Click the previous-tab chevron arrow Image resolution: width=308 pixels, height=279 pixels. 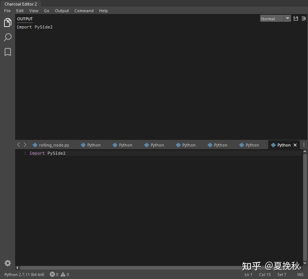pyautogui.click(x=18, y=145)
